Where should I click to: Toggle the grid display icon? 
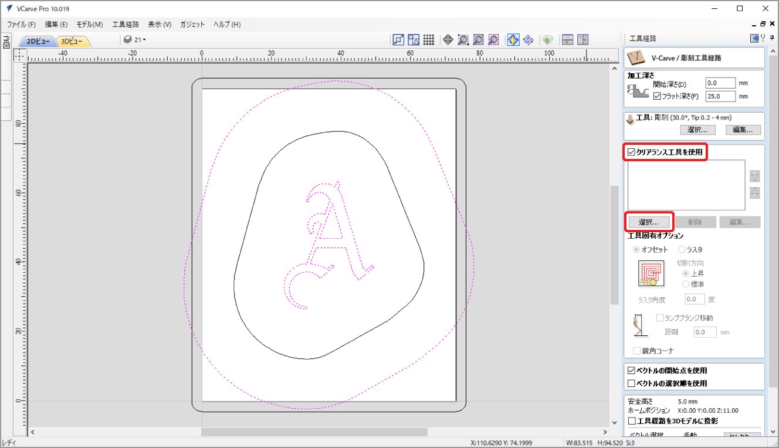click(429, 40)
